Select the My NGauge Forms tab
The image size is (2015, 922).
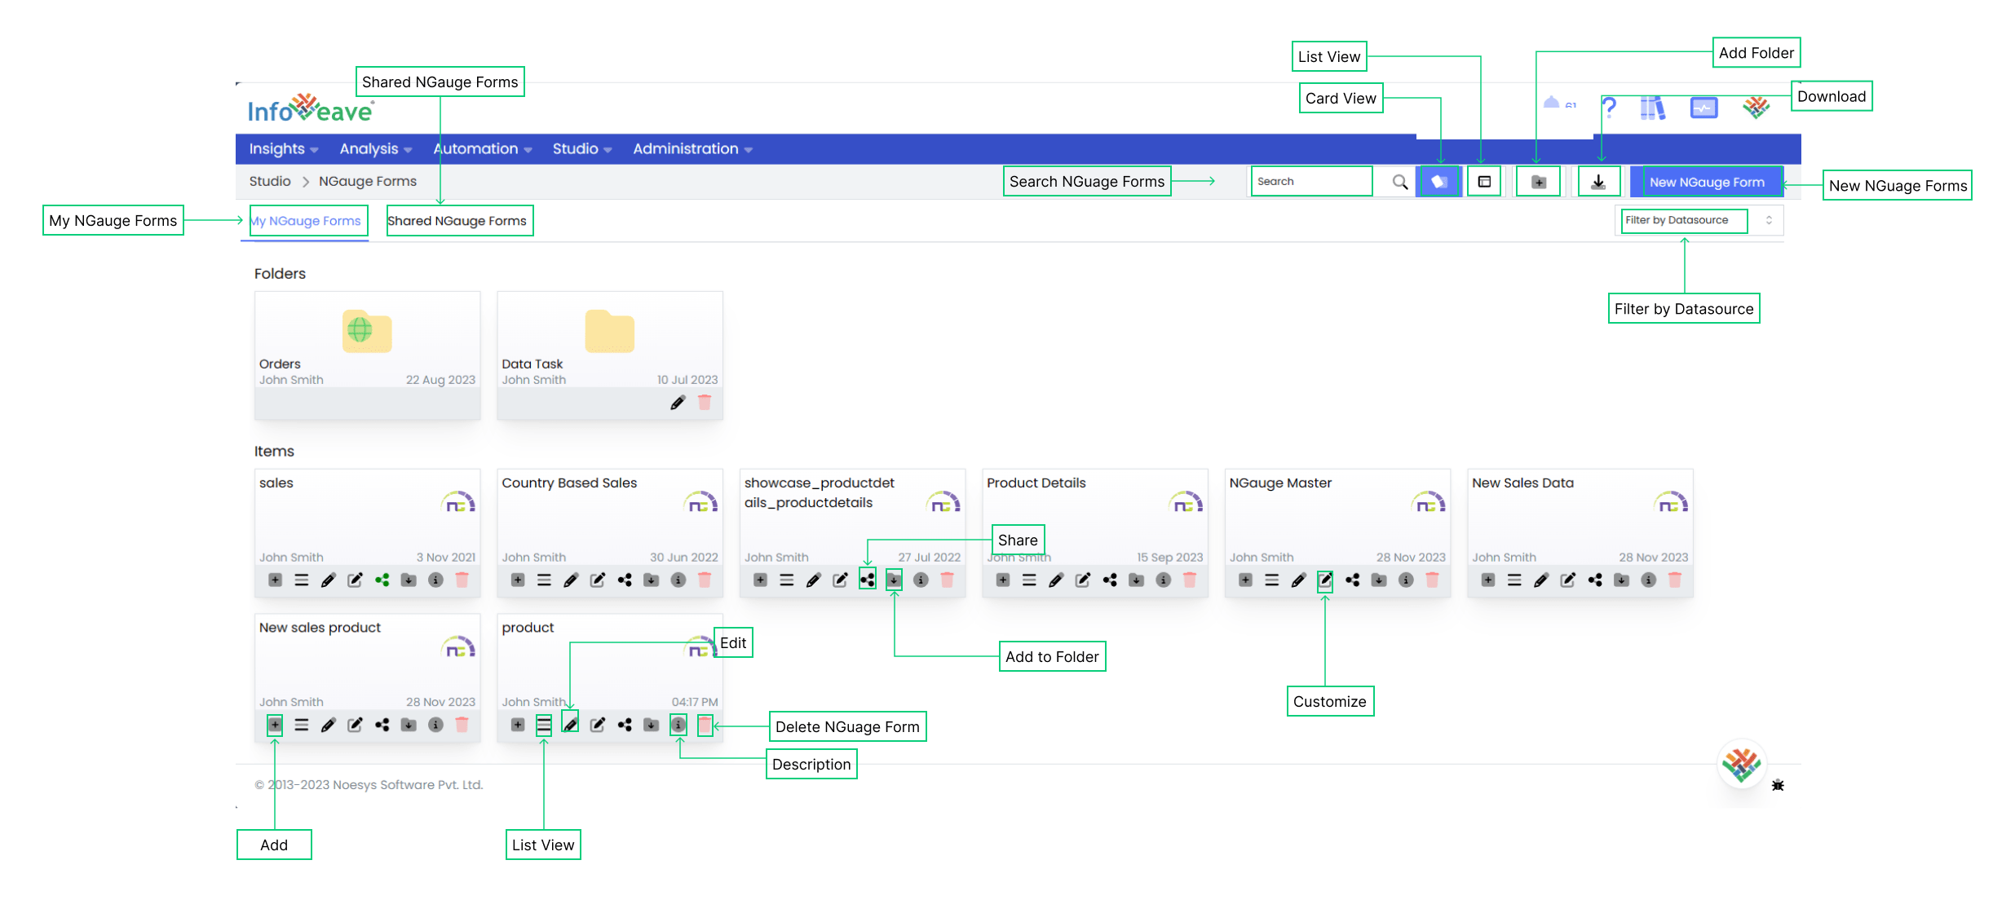point(308,221)
